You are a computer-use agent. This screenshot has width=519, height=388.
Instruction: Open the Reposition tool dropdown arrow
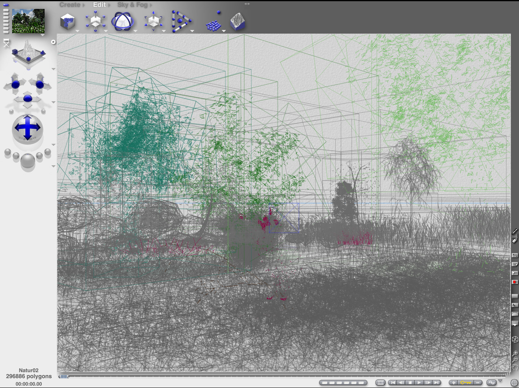[164, 31]
